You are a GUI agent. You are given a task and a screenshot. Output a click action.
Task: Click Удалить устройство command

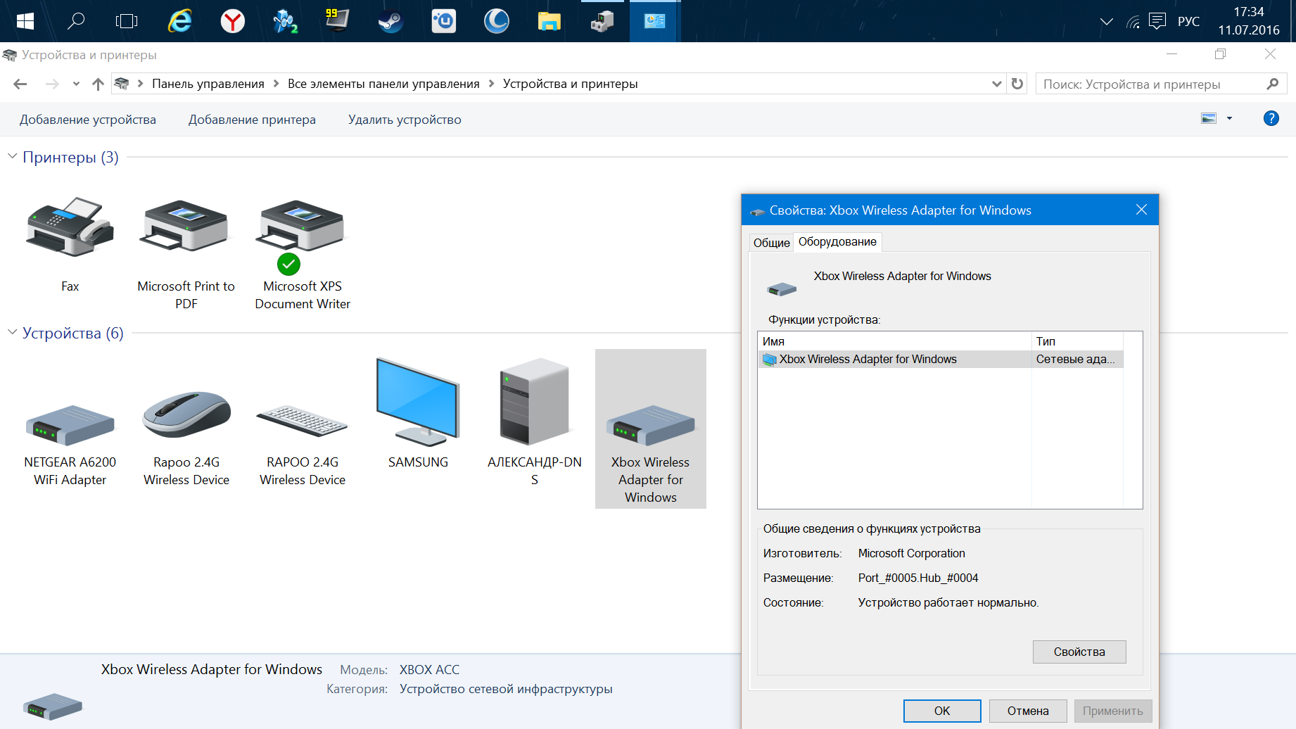(x=405, y=120)
